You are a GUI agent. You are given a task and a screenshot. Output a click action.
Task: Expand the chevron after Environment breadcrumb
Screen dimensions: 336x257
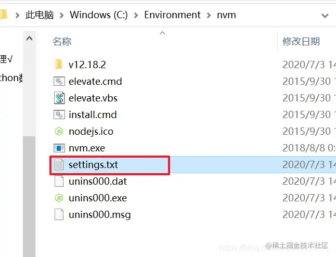tap(209, 15)
